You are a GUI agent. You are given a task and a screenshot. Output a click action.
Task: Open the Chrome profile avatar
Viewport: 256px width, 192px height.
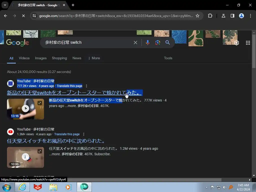tap(241, 16)
